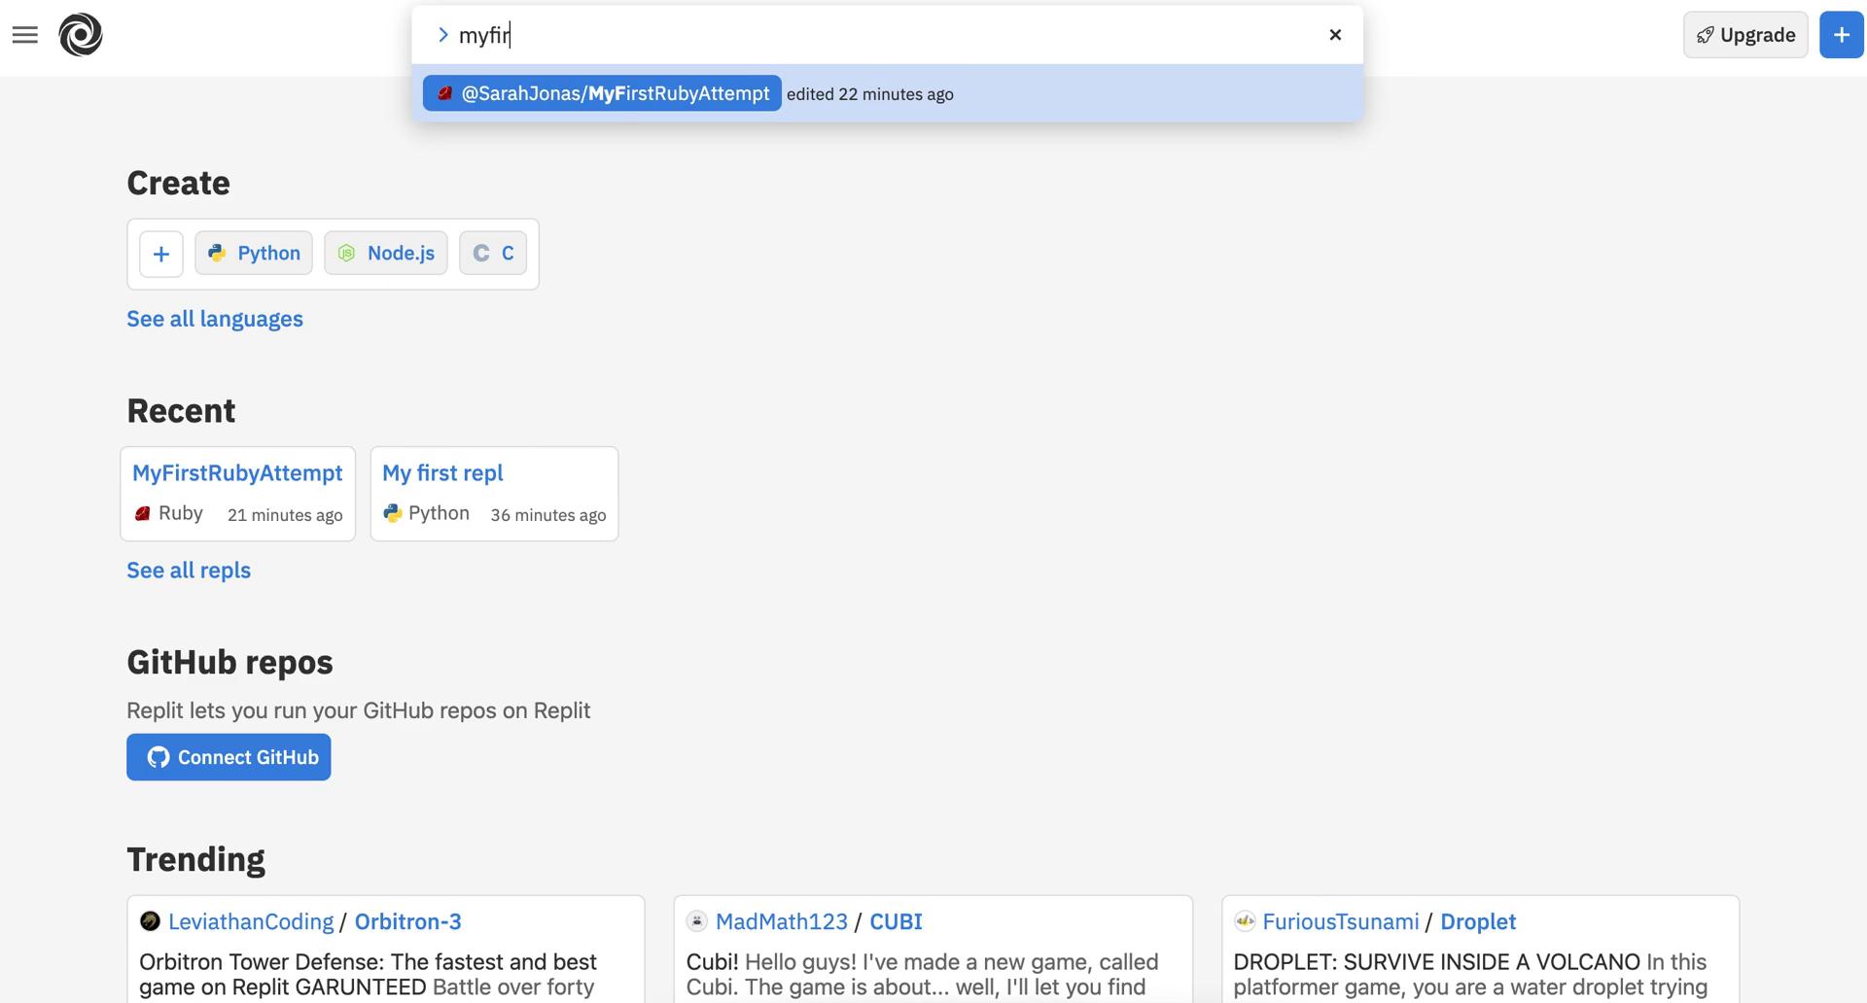1867x1003 pixels.
Task: Click the Connect GitHub button
Action: 229,757
